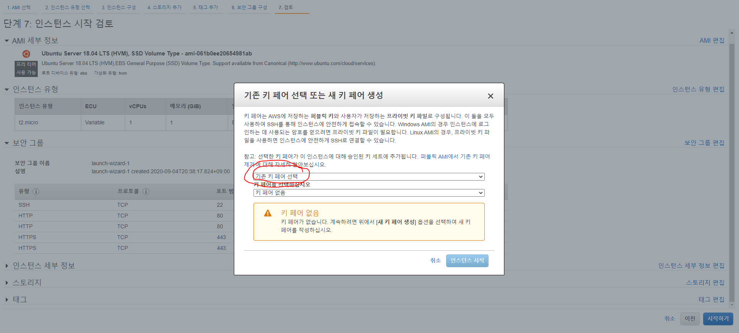
Task: Expand the '태그' section
Action: (x=7, y=300)
